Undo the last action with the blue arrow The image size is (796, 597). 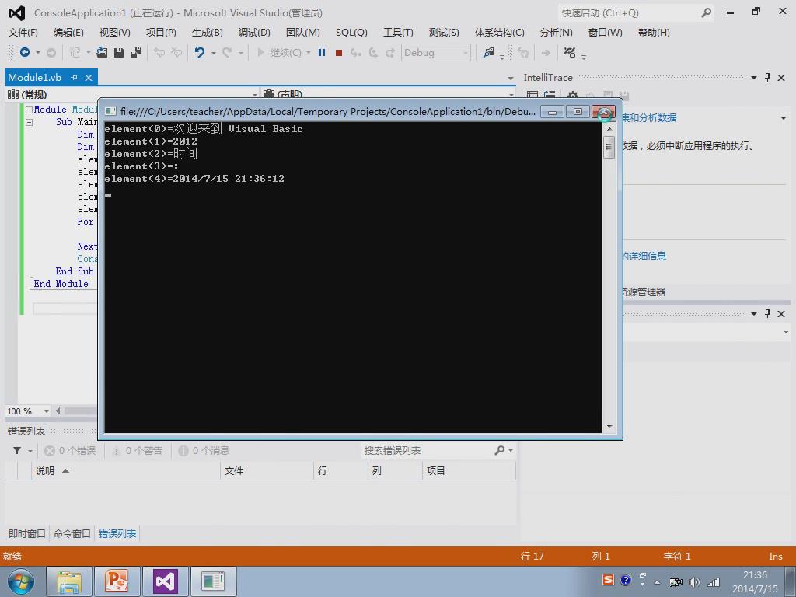click(200, 52)
